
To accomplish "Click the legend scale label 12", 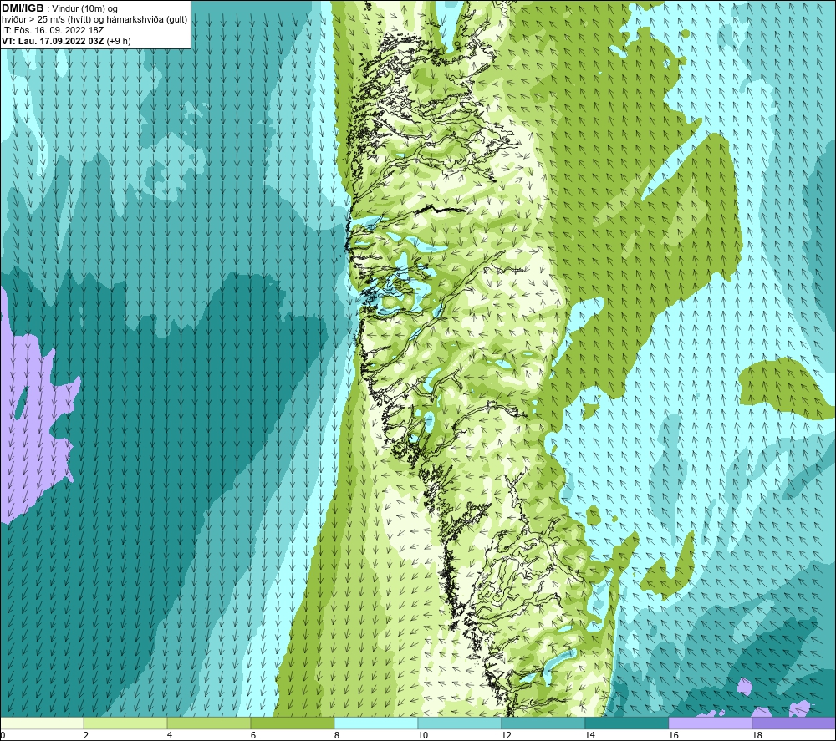I will pyautogui.click(x=506, y=735).
